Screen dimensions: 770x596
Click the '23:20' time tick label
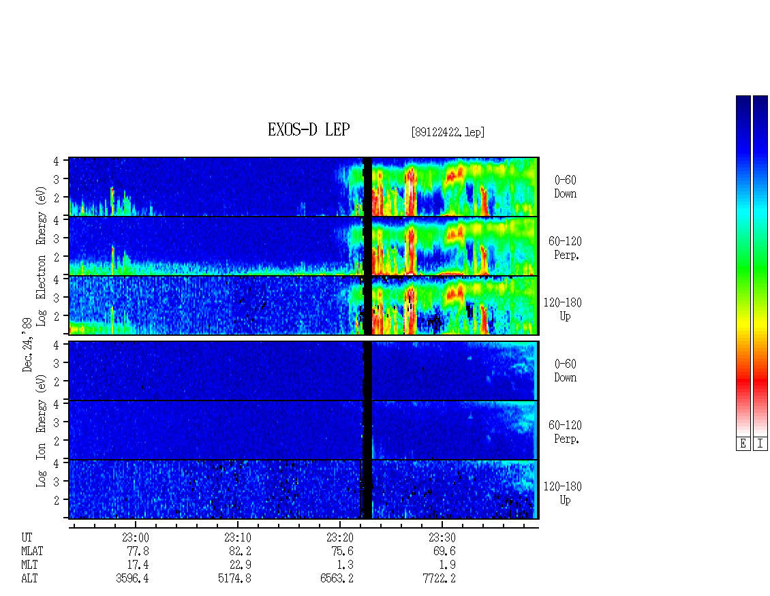tap(340, 537)
